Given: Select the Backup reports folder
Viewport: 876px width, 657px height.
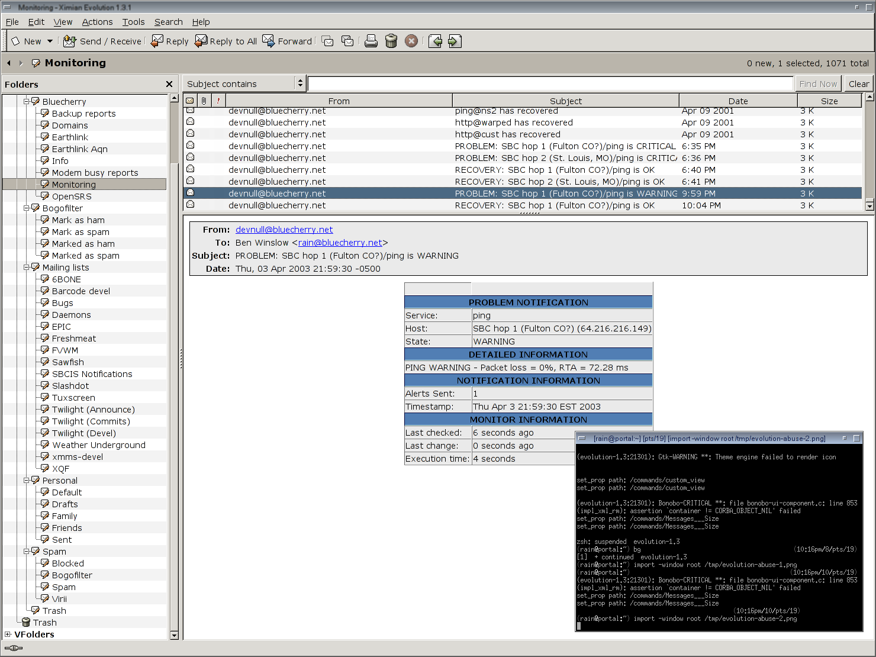Looking at the screenshot, I should click(x=83, y=113).
